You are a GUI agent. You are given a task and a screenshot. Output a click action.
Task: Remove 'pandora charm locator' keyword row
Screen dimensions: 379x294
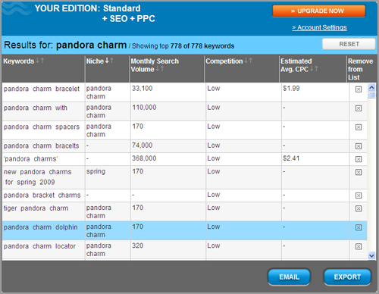tap(359, 246)
